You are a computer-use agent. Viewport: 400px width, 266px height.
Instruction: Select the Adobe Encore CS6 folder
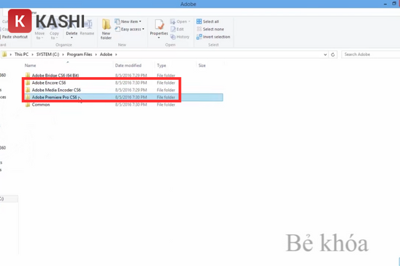[49, 82]
